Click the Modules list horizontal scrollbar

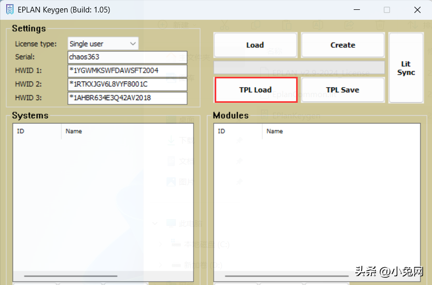click(x=269, y=276)
